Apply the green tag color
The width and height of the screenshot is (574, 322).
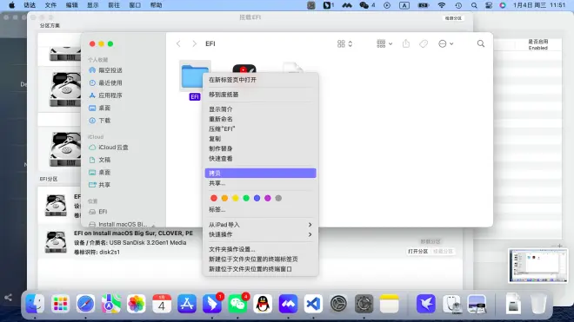tap(246, 198)
